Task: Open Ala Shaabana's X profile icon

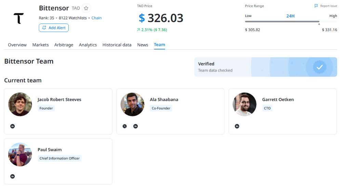Action: [x=125, y=126]
